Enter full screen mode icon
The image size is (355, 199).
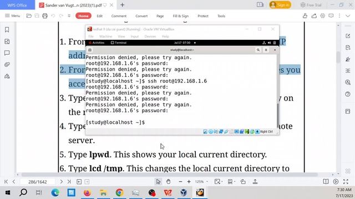(x=346, y=182)
